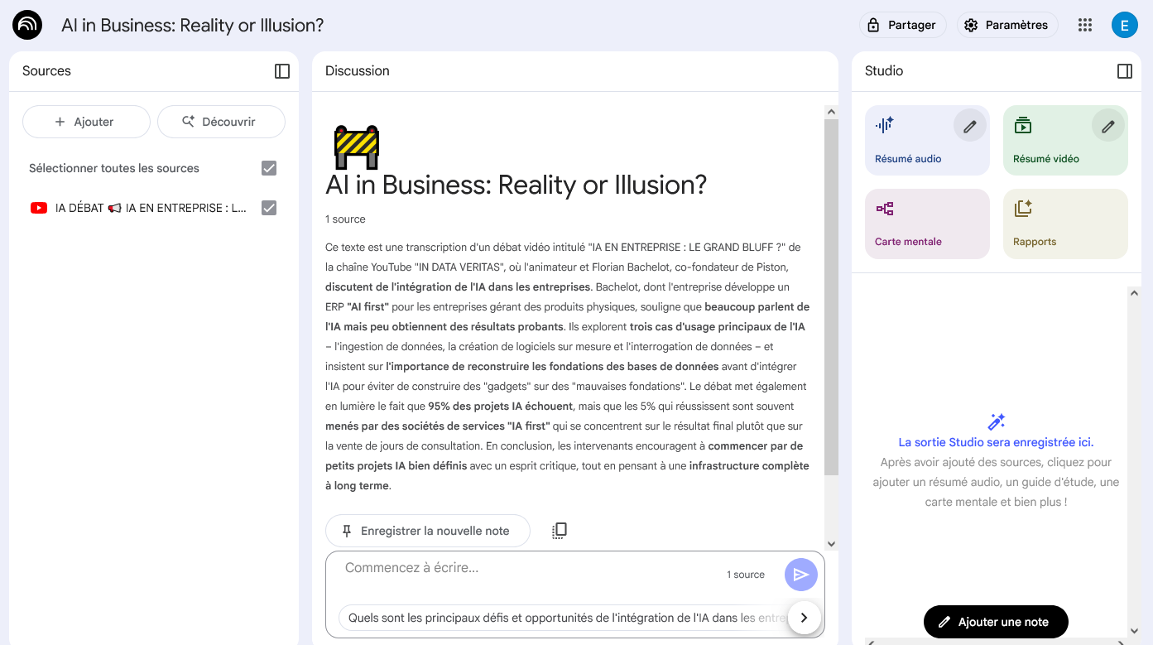
Task: Open the IA DÉBAT source row
Action: [153, 208]
